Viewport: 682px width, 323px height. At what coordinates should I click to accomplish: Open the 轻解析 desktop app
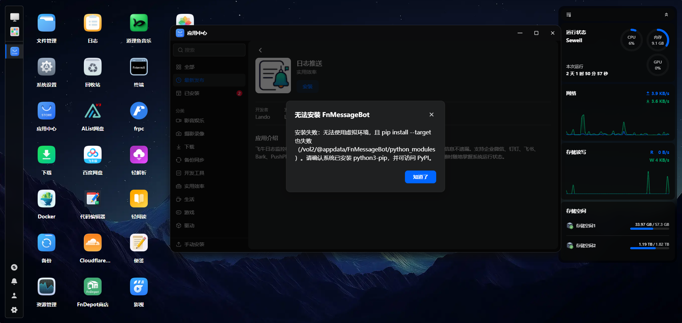coord(139,155)
